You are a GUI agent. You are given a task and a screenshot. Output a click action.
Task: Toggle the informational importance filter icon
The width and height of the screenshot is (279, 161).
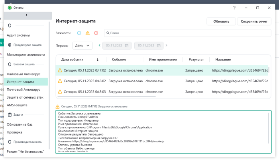[x=79, y=33]
